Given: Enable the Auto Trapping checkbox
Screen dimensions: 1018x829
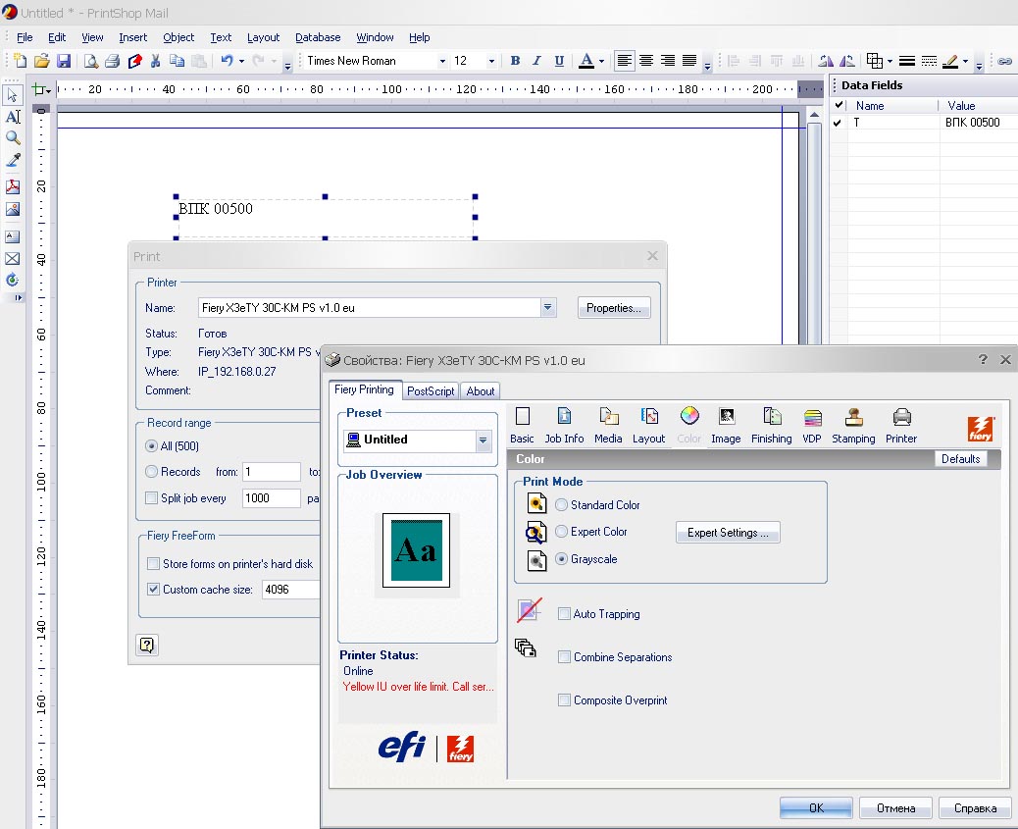Looking at the screenshot, I should [564, 614].
